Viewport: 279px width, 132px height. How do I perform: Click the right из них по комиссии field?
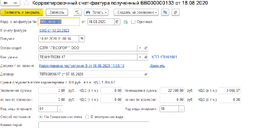pos(172,100)
